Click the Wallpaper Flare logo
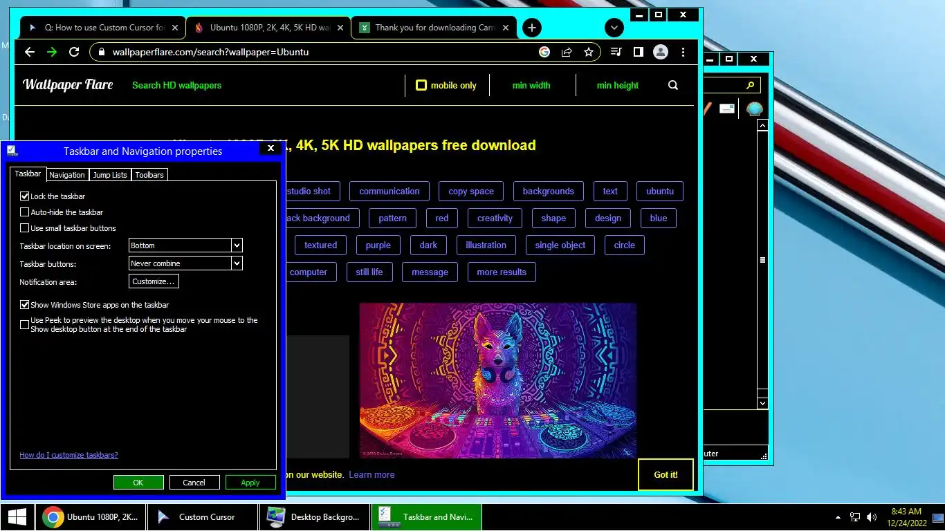945x531 pixels. click(x=68, y=84)
